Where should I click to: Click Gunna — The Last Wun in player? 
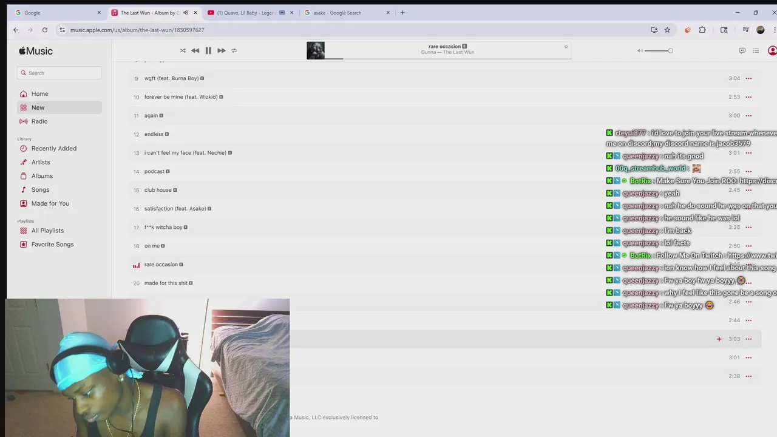[x=448, y=52]
